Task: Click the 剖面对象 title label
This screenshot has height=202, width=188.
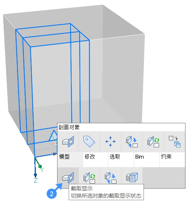Action: point(69,127)
